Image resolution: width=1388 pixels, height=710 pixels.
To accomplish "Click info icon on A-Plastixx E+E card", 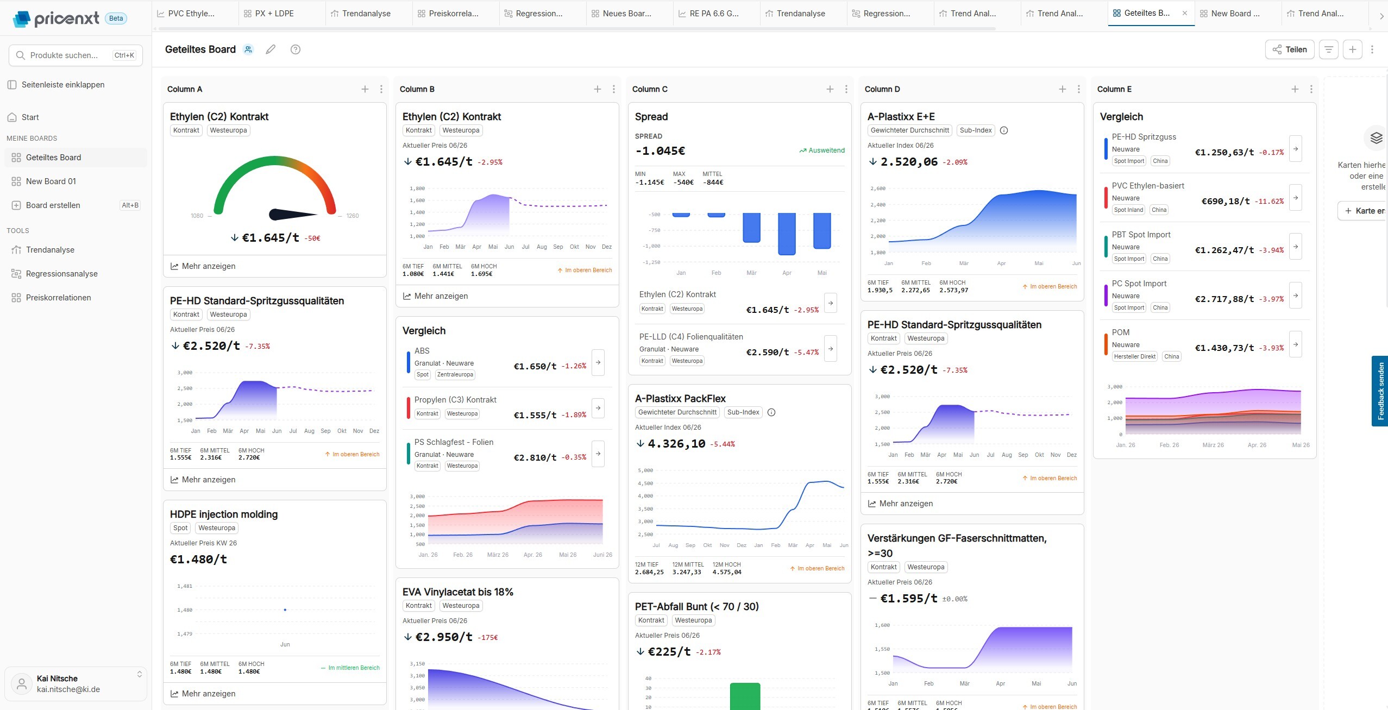I will [1004, 130].
